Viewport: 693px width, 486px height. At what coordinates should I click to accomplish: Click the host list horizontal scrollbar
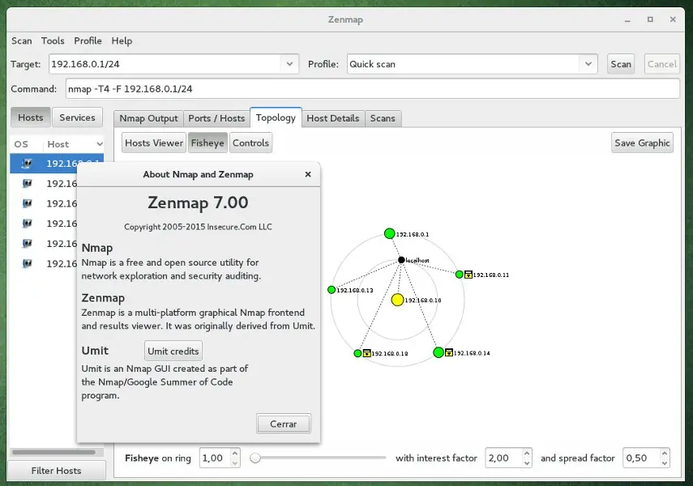[54, 452]
